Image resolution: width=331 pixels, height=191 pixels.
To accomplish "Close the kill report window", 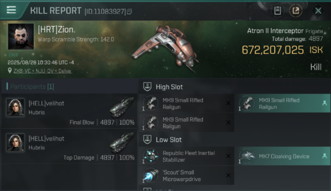I will (318, 11).
